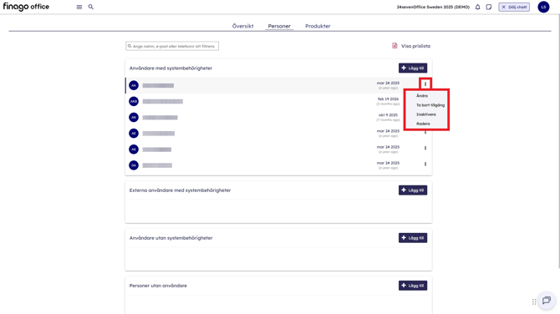Switch to the Produkter tab
560x314 pixels.
pyautogui.click(x=318, y=26)
